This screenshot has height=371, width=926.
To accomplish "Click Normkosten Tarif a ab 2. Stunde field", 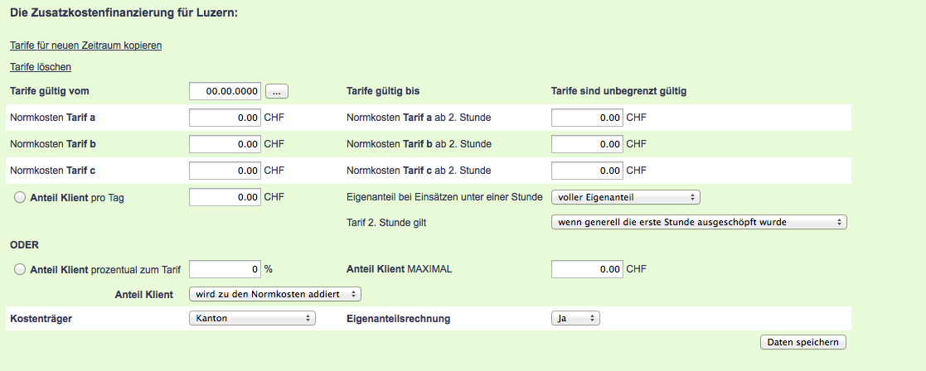I will point(587,118).
